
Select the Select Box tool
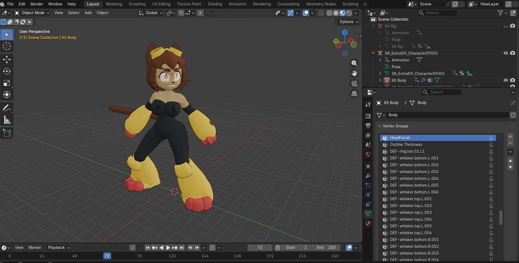pos(7,35)
